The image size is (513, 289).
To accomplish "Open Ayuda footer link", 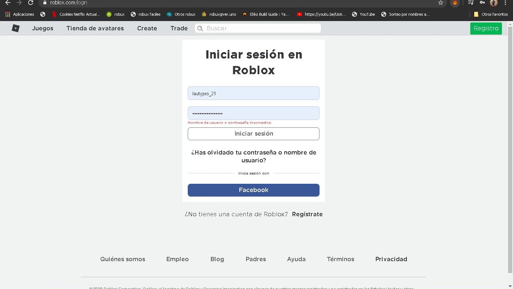I will point(296,259).
